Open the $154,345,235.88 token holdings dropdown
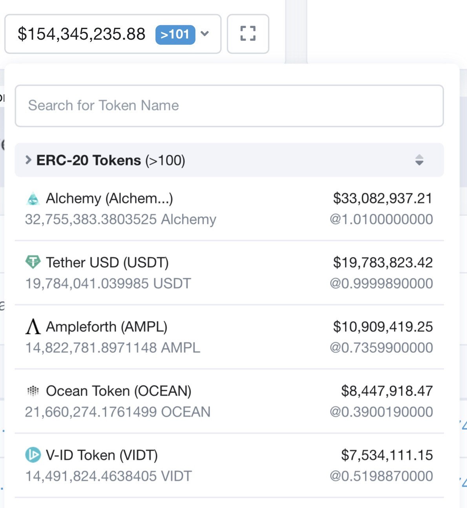467x508 pixels. [113, 34]
